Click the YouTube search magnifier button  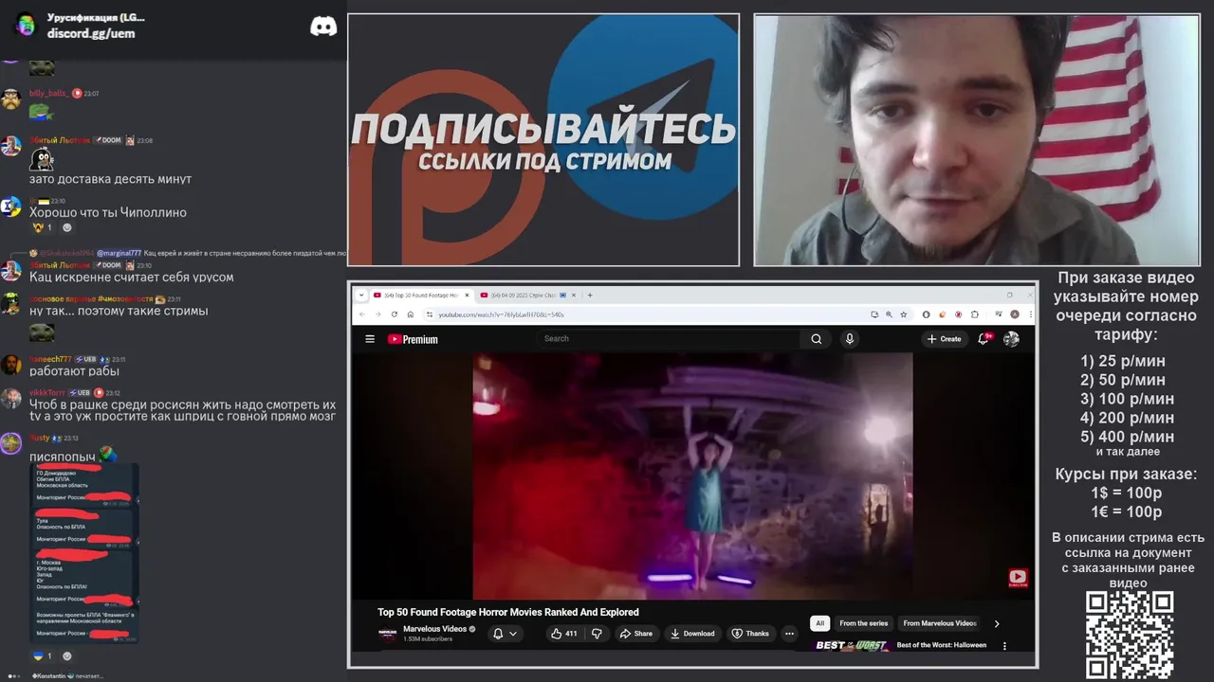coord(816,339)
